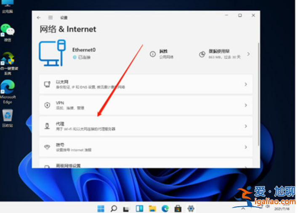This screenshot has width=301, height=213.
Task: Click the Settings window vertical scrollbar
Action: tap(258, 94)
